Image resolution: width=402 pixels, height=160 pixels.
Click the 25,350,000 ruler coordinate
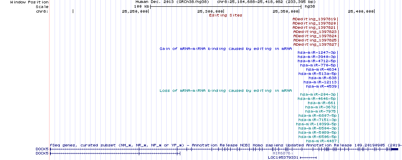(x=286, y=11)
